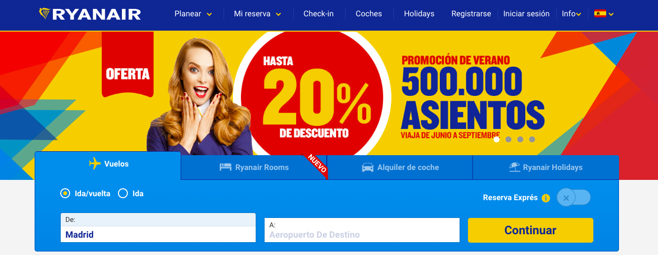Click the beach umbrella Ryanair Holidays icon
The height and width of the screenshot is (255, 658).
pos(515,167)
